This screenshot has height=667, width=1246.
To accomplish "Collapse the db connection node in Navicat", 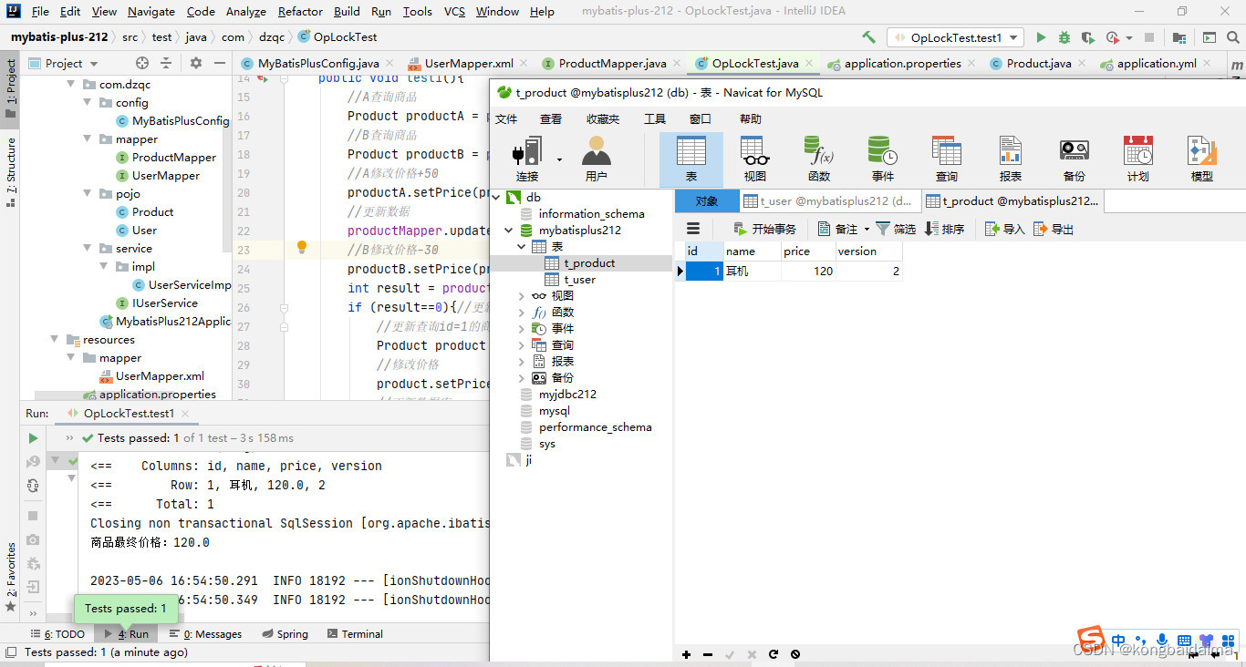I will 496,198.
